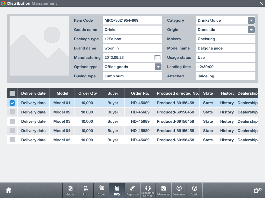
Task: Switch to the RFQ module icon
Action: tap(117, 190)
